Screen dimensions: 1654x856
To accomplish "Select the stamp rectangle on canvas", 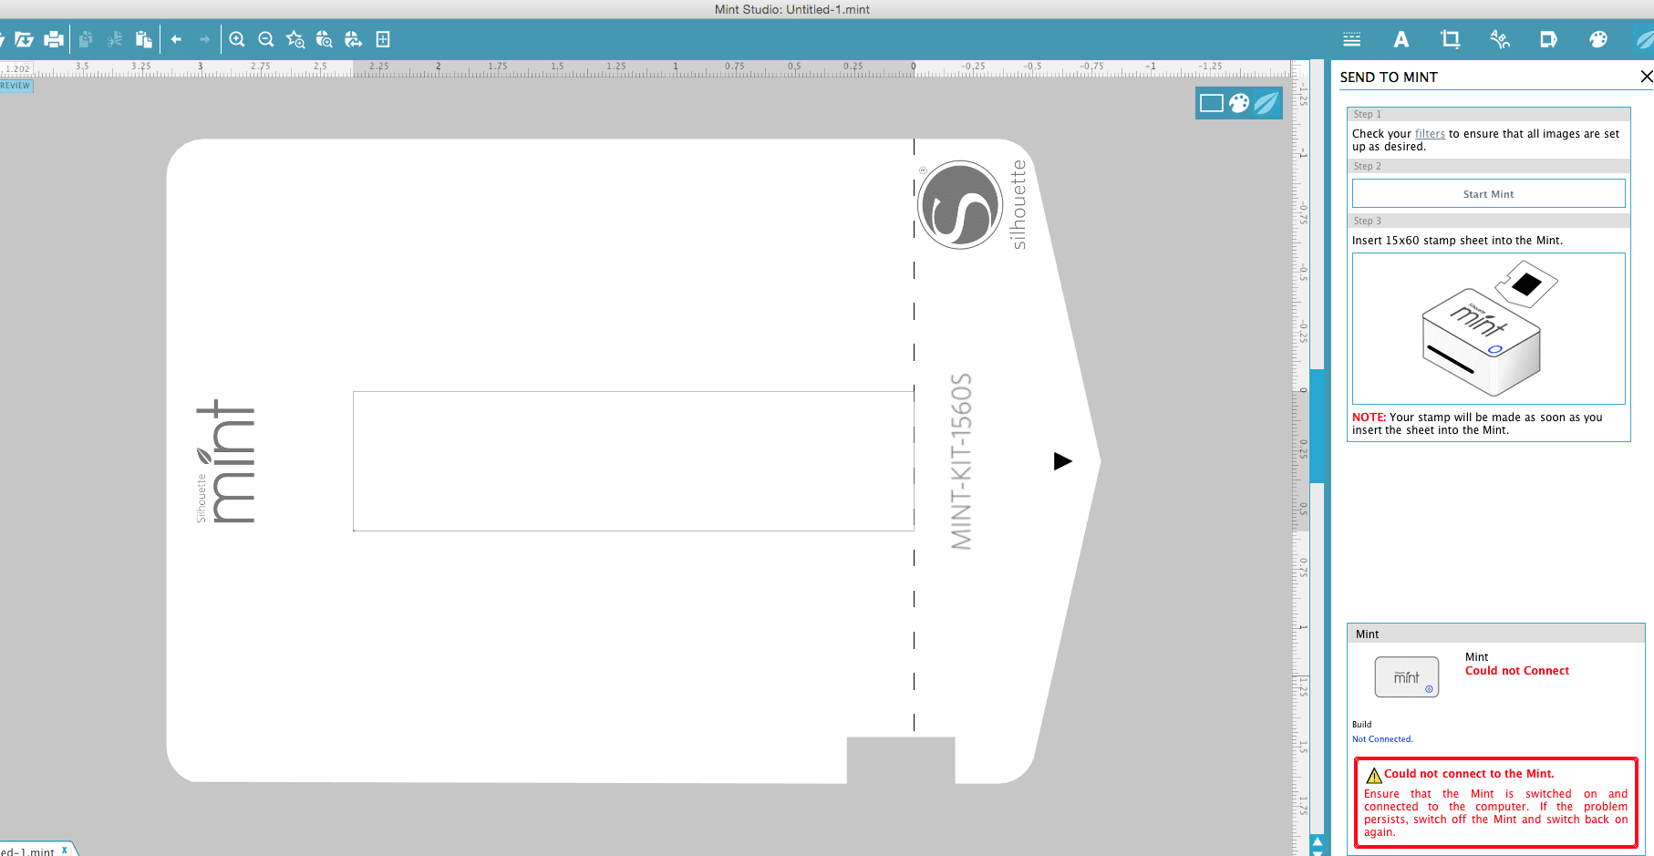I will [x=634, y=461].
